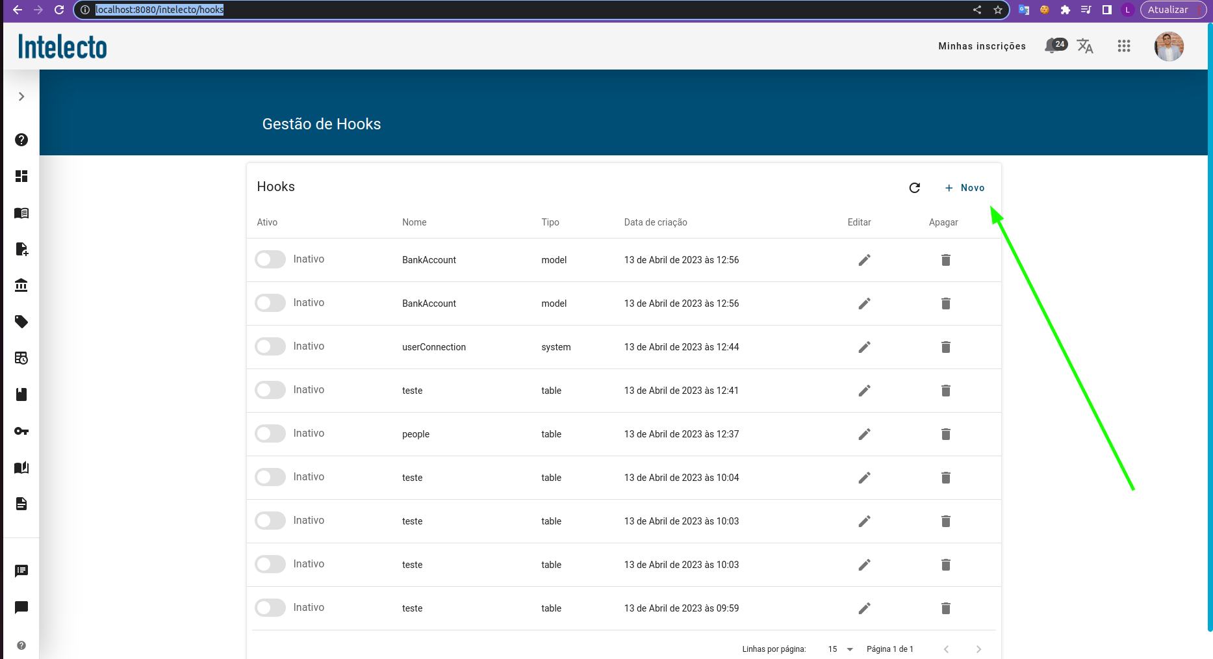Open the language translation icon

1085,45
